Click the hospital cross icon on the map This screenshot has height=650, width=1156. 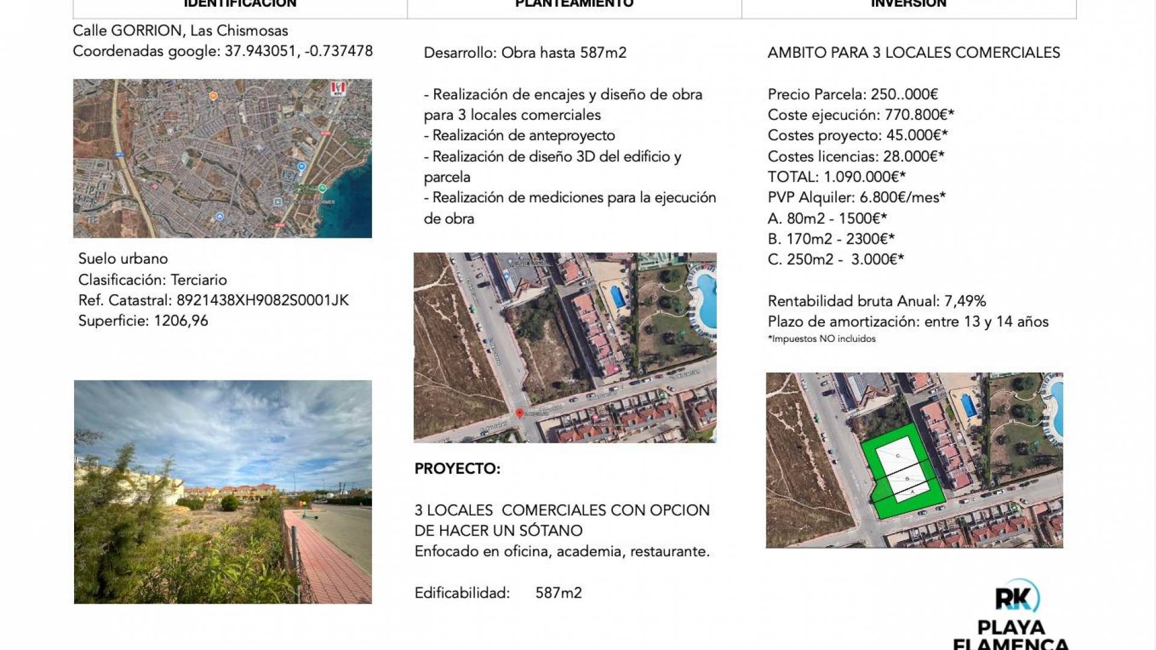pos(278,202)
